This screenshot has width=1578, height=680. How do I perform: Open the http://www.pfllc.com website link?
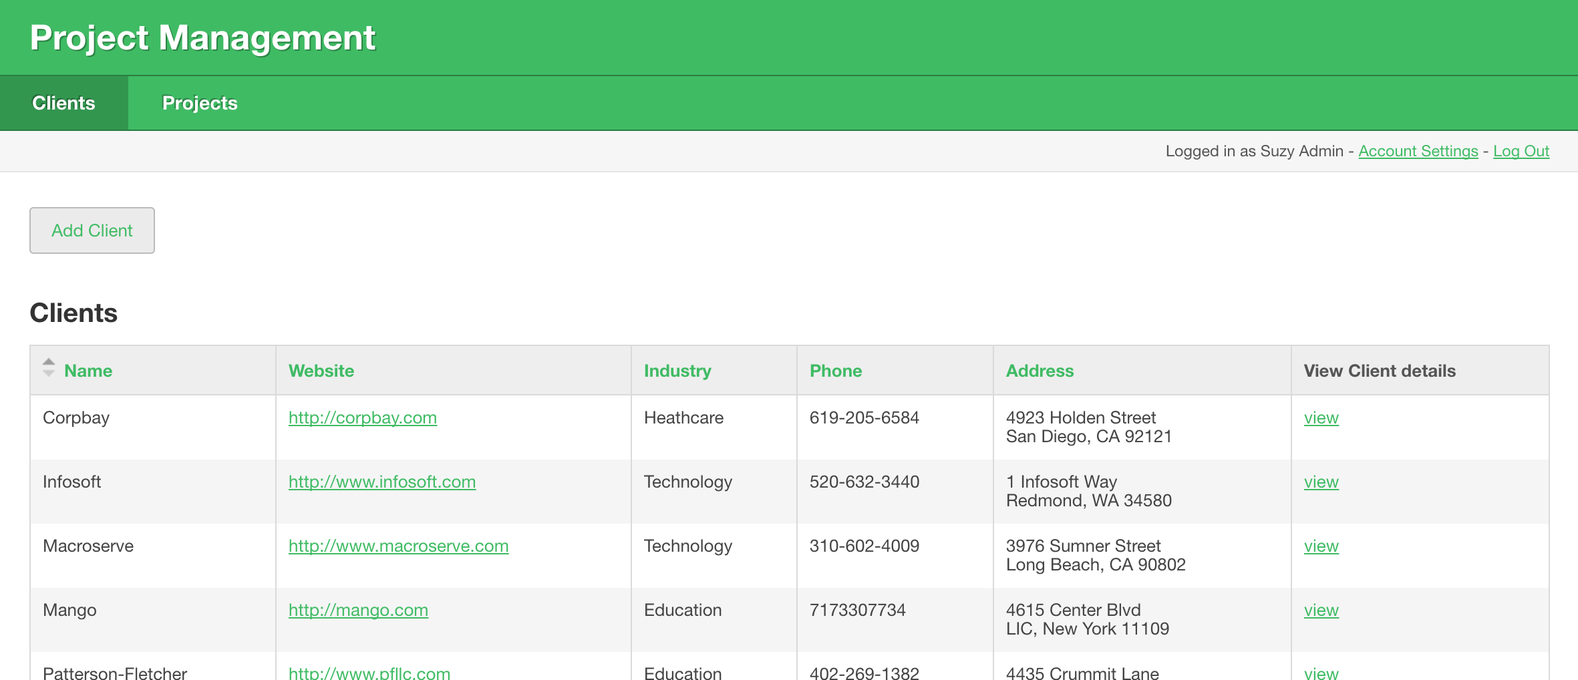[369, 673]
